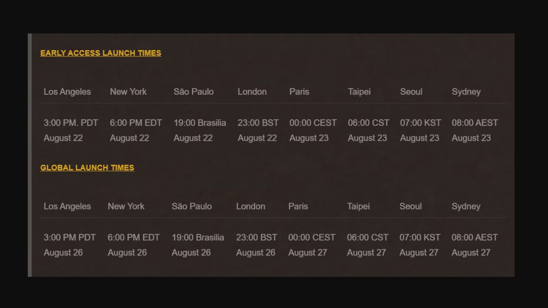The width and height of the screenshot is (548, 308).
Task: Select the 08:00 AEST August 23 cell
Action: click(475, 130)
